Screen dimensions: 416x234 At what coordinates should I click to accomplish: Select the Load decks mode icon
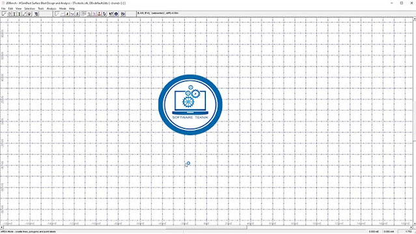click(14, 14)
